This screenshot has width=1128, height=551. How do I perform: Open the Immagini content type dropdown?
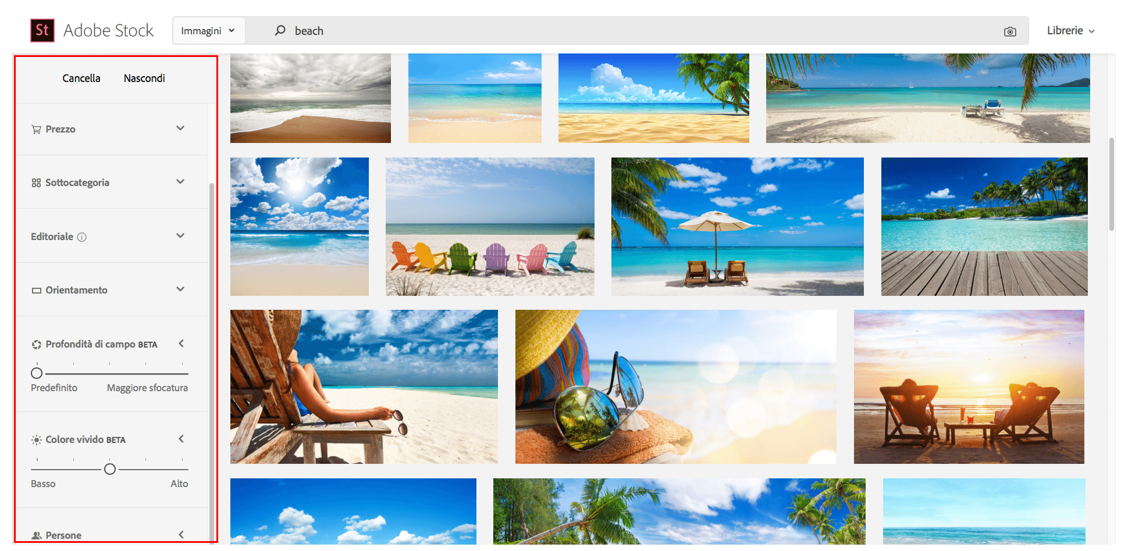[x=208, y=31]
